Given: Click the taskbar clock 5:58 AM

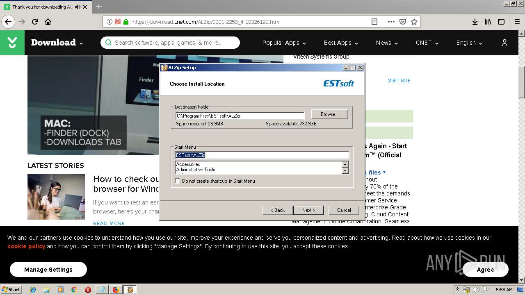Looking at the screenshot, I should [504, 290].
